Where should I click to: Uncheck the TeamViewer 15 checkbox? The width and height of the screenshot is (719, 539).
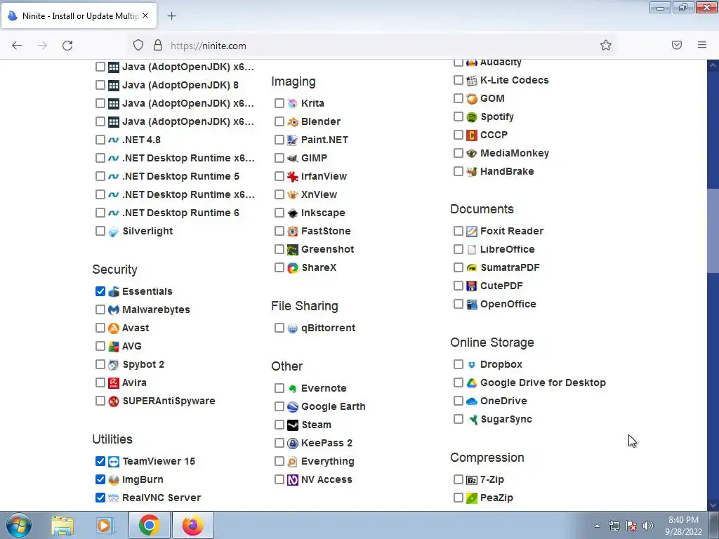[x=100, y=461]
